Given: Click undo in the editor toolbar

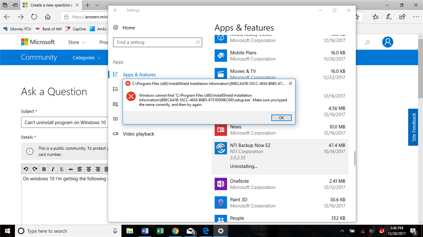Looking at the screenshot, I should (26, 169).
